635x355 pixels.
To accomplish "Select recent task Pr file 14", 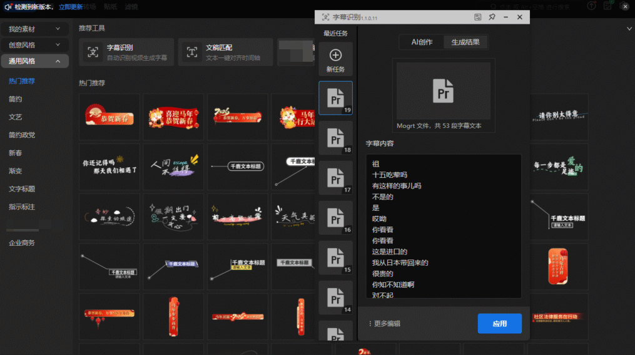I will (x=335, y=298).
